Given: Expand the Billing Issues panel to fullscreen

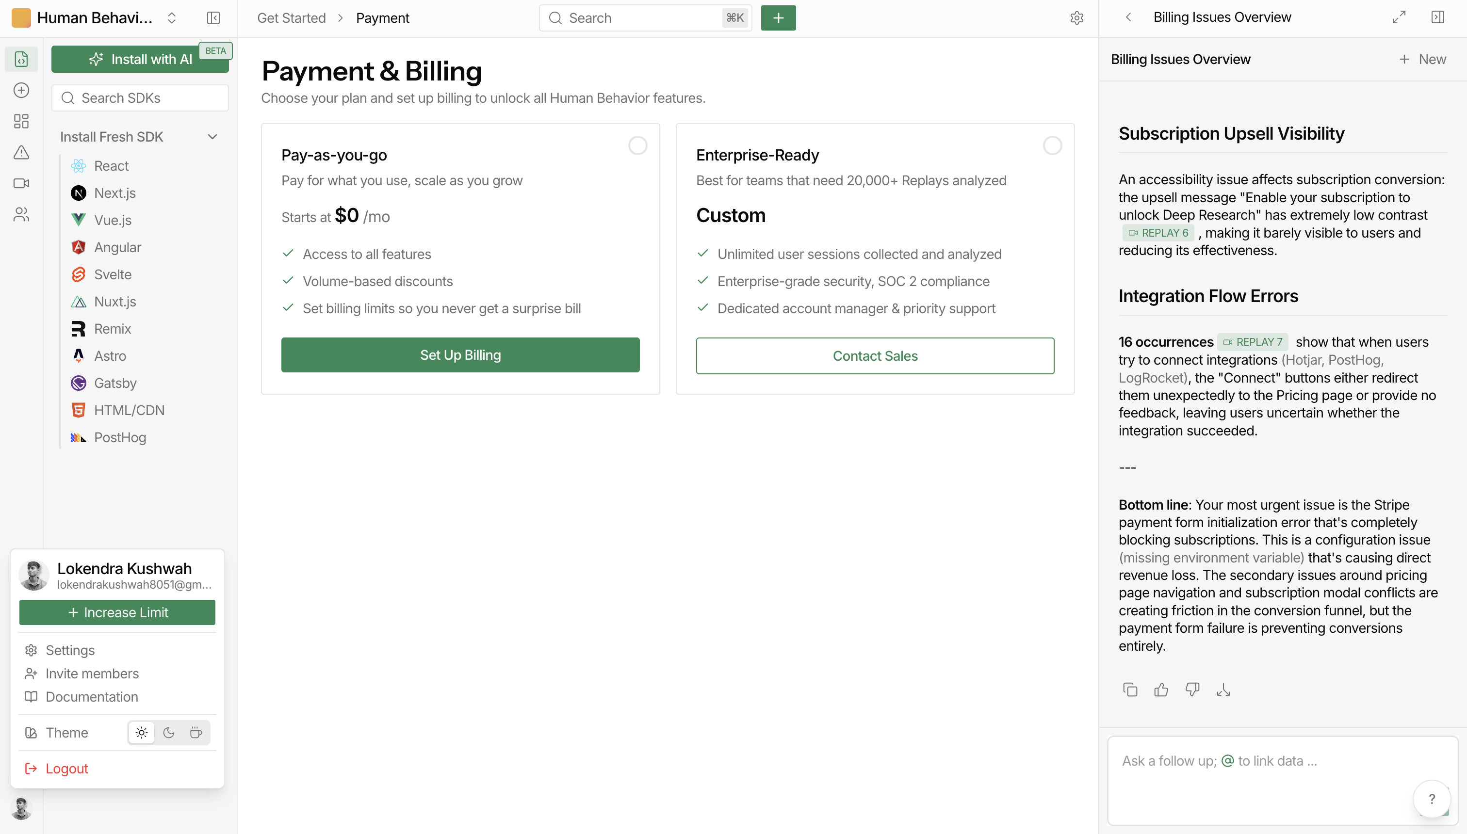Looking at the screenshot, I should (x=1399, y=17).
